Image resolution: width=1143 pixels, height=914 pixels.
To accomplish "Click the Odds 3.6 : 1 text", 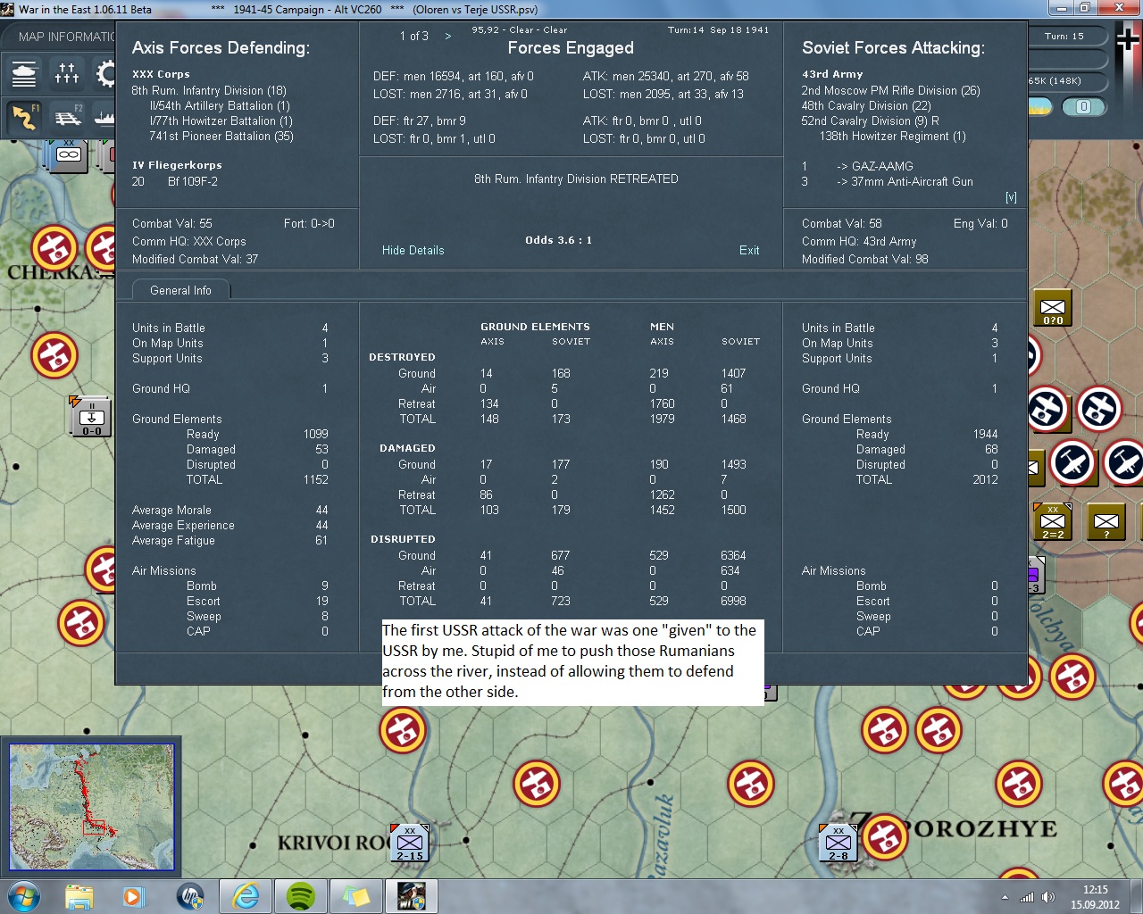I will [x=558, y=240].
